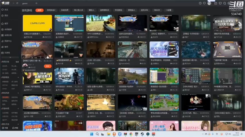Expand 手游休闲 section with plus
245x137 pixels.
click(x=18, y=109)
